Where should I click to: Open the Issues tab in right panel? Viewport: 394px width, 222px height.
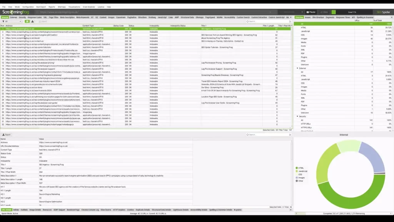(x=308, y=17)
